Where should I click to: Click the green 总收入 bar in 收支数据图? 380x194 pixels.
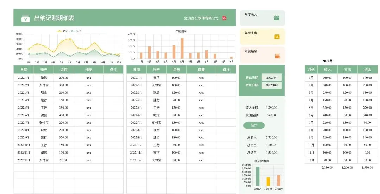tap(258, 176)
